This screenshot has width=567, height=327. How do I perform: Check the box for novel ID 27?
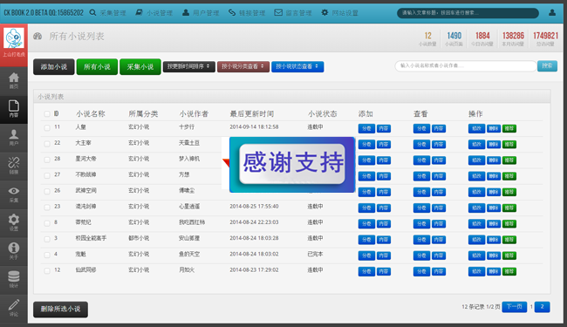(x=47, y=175)
